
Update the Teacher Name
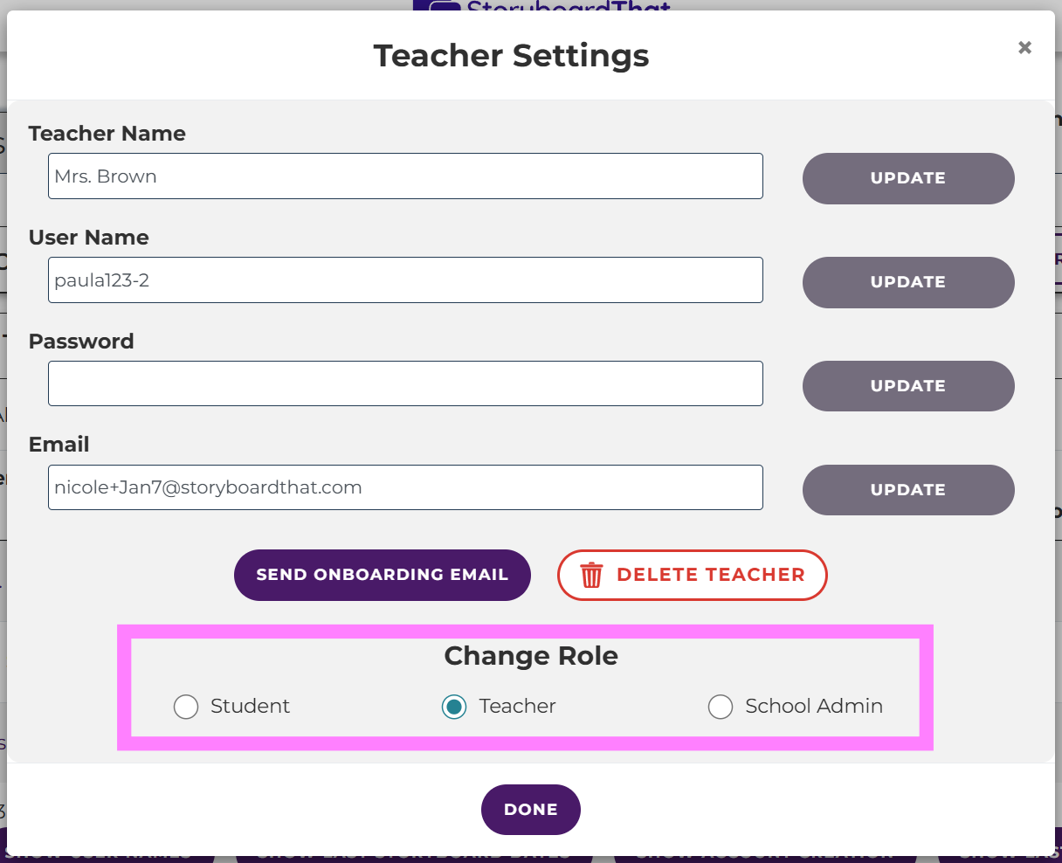908,178
